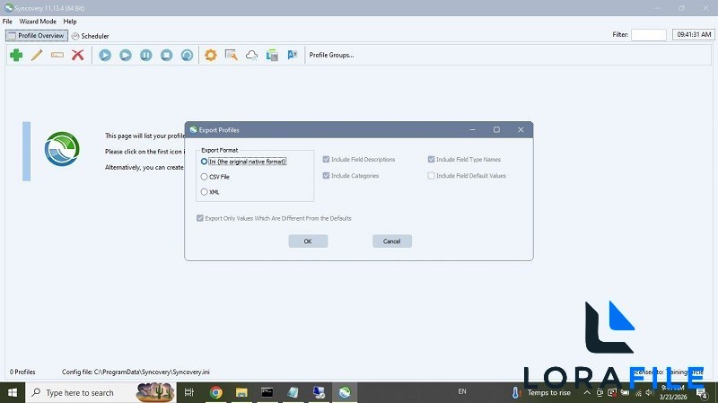
Task: Click the cloud icon in toolbar
Action: tap(252, 55)
